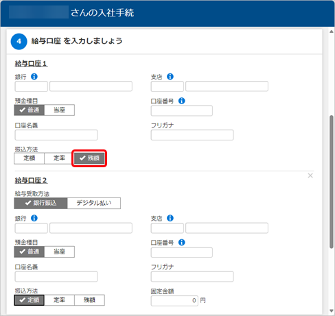Click info icon next to 支店 in 給与口座1
The image size is (335, 316).
pos(170,77)
